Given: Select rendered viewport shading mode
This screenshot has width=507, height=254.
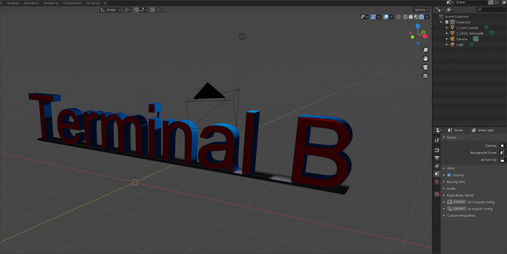Looking at the screenshot, I should [421, 17].
